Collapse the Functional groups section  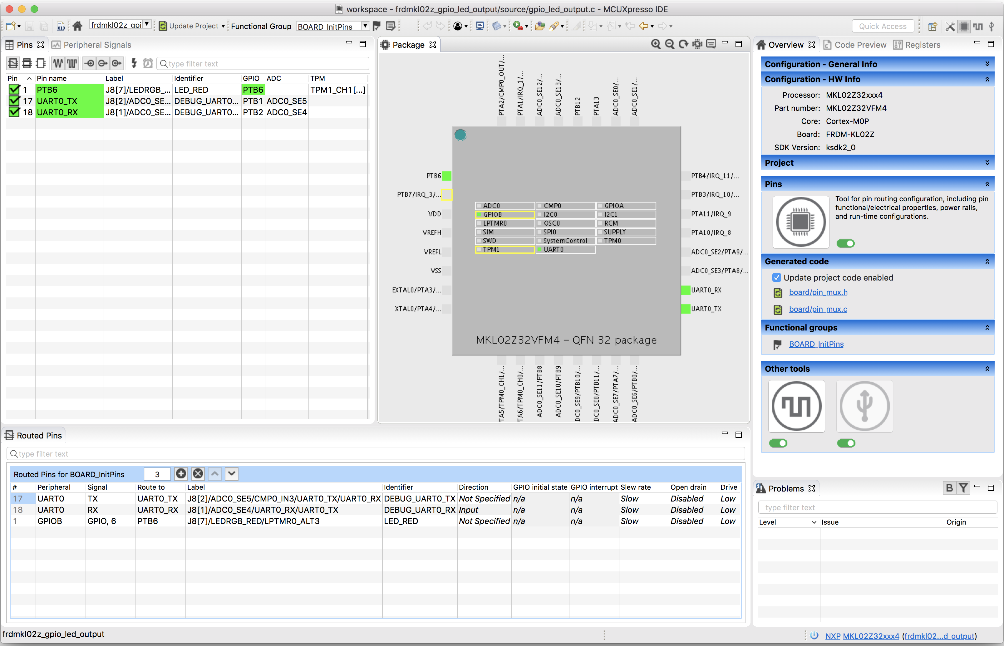987,328
